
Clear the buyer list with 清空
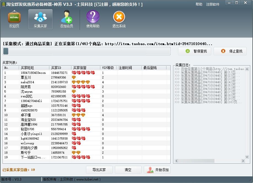128,170
